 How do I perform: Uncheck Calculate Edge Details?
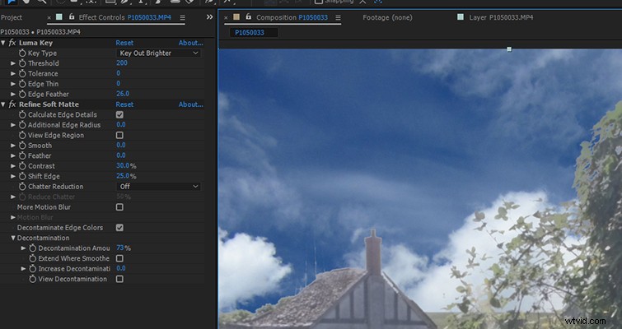coord(119,115)
